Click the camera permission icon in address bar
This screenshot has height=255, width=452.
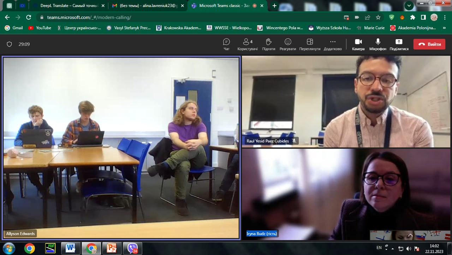tap(357, 17)
